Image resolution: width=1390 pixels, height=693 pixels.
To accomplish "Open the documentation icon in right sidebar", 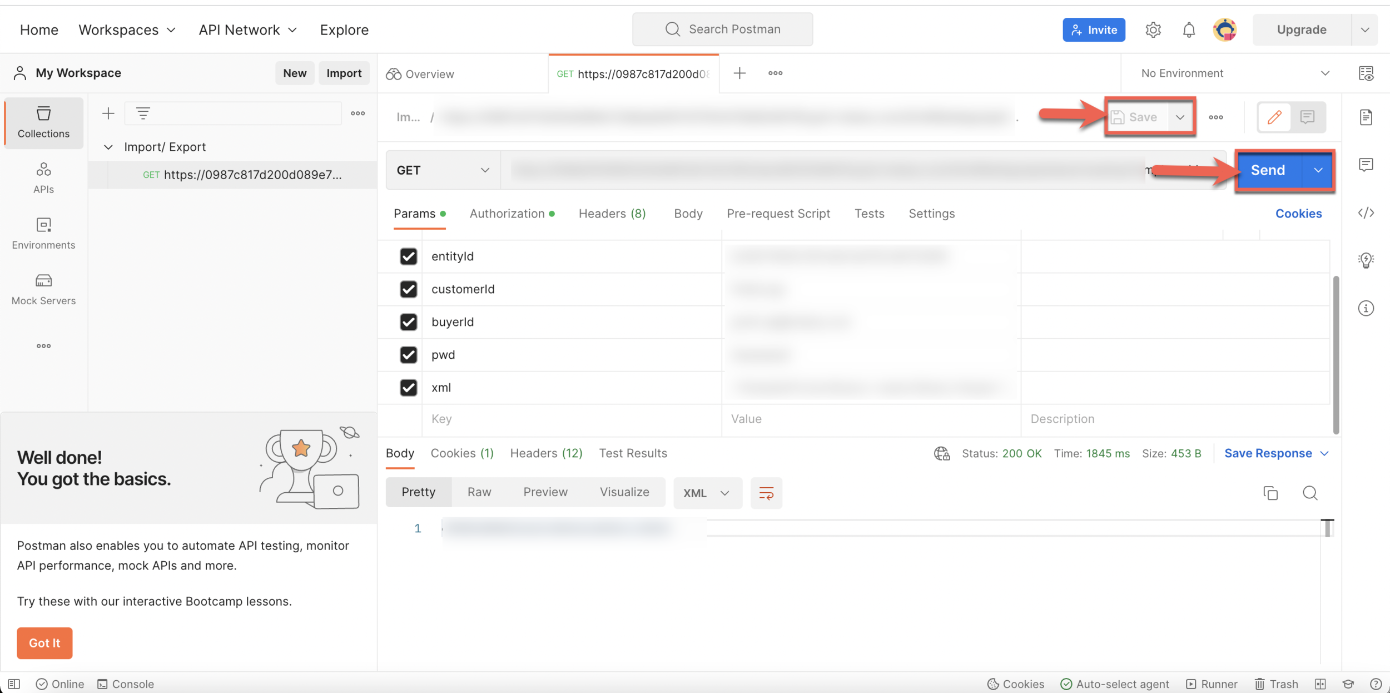I will (1366, 117).
